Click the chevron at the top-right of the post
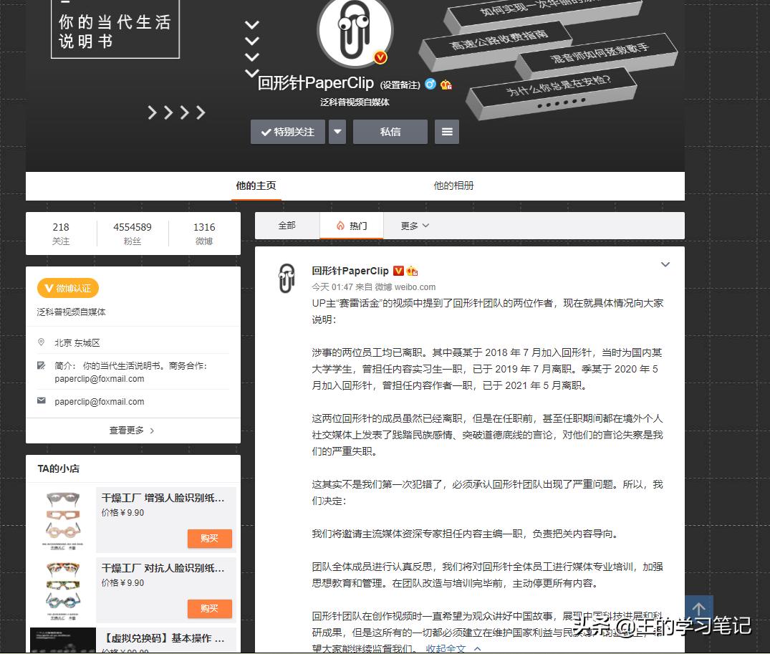The image size is (770, 654). pos(665,264)
